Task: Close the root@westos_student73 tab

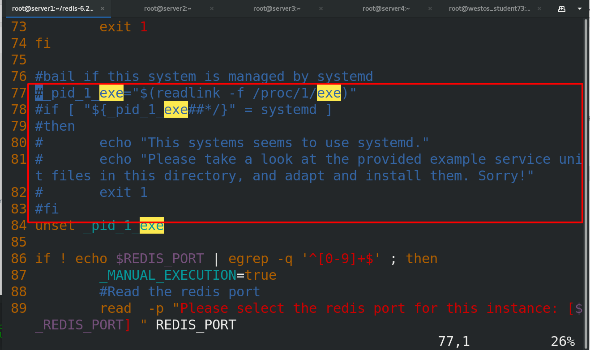Action: point(539,8)
